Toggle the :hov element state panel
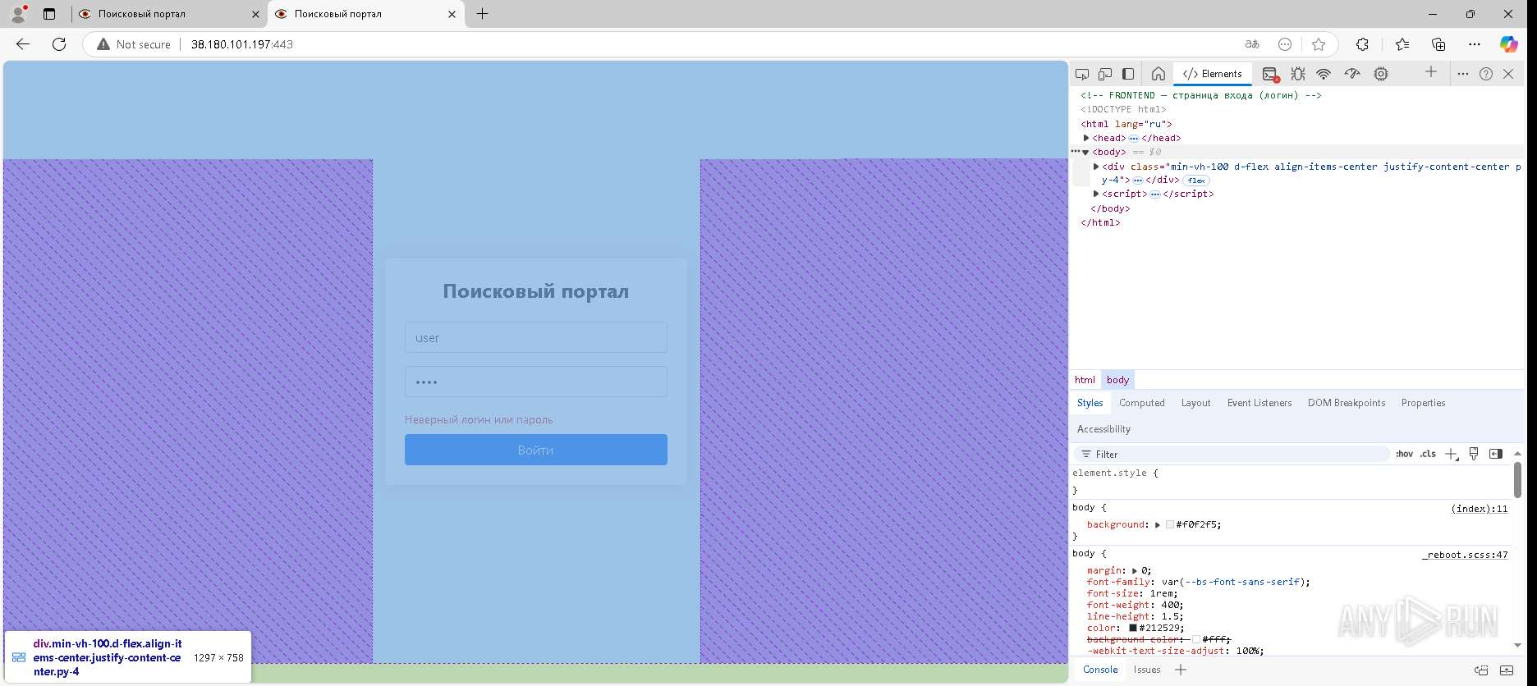 [1405, 454]
